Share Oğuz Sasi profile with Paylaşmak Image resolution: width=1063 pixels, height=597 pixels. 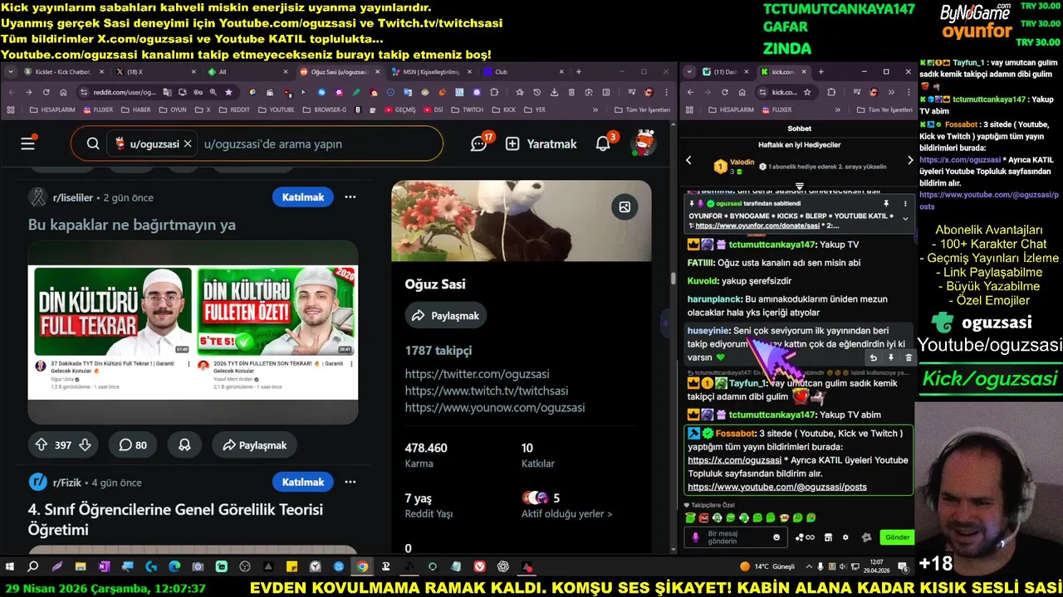point(446,316)
